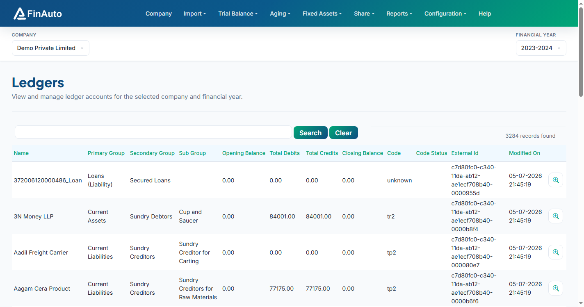Viewport: 584px width, 307px height.
Task: Click 'Loans (Liability)' primary group cell
Action: [x=100, y=180]
